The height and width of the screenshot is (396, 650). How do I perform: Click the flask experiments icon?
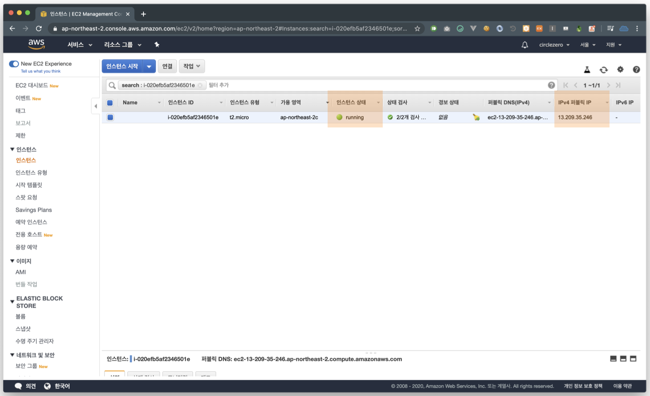tap(587, 69)
